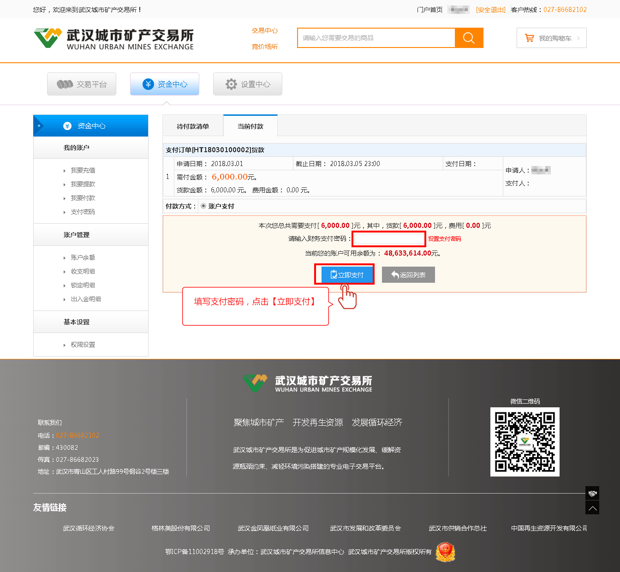Open 交易平台 with the coins icon

[82, 84]
